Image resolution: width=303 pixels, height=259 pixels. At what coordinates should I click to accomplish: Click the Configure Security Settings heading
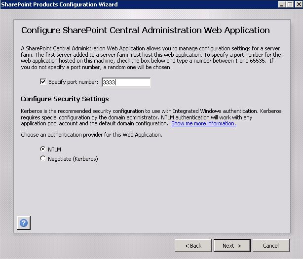pos(65,99)
